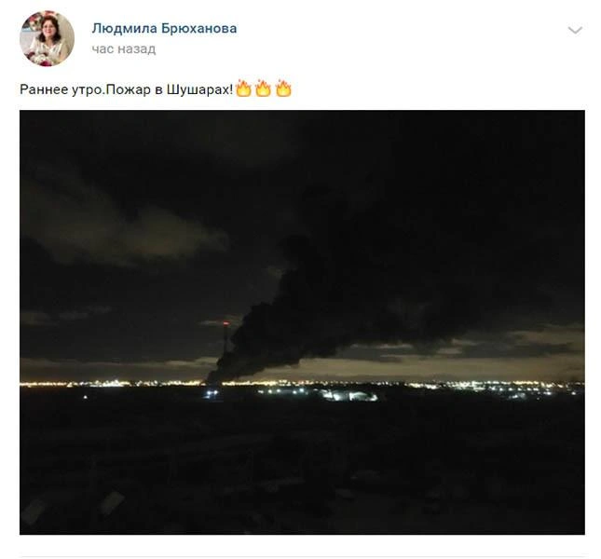601x559 pixels.
Task: Click the last fire emoji in the post
Action: coord(283,89)
